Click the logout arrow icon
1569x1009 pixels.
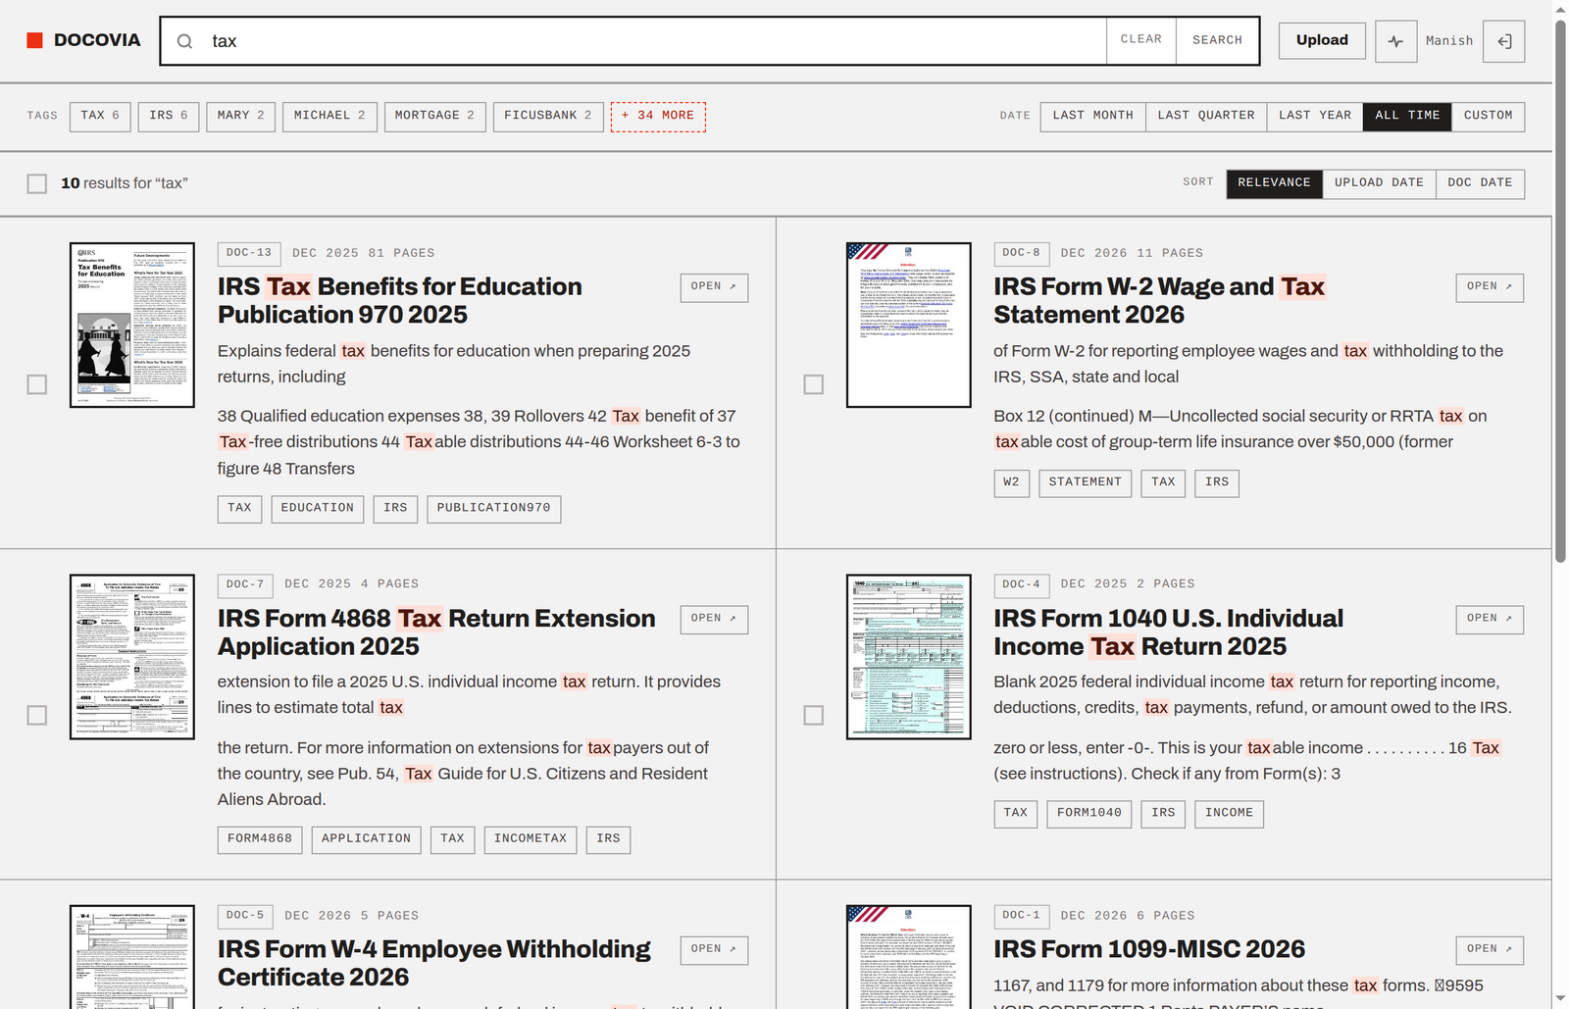[x=1504, y=41]
